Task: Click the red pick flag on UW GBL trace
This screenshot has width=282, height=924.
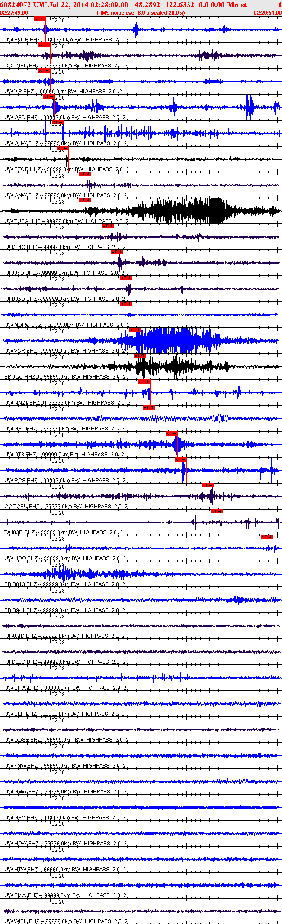Action: point(149,408)
